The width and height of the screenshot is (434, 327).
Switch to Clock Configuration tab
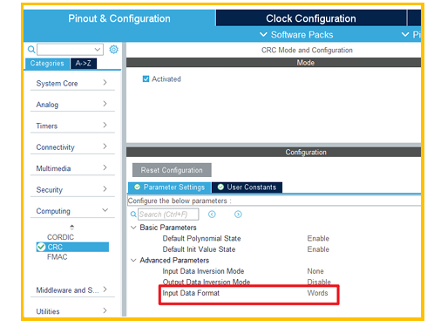(x=311, y=18)
